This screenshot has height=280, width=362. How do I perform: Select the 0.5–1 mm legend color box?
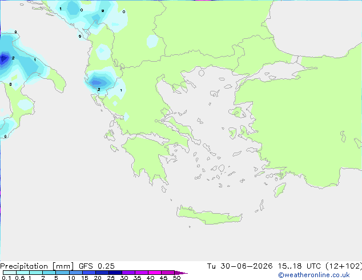23,273
